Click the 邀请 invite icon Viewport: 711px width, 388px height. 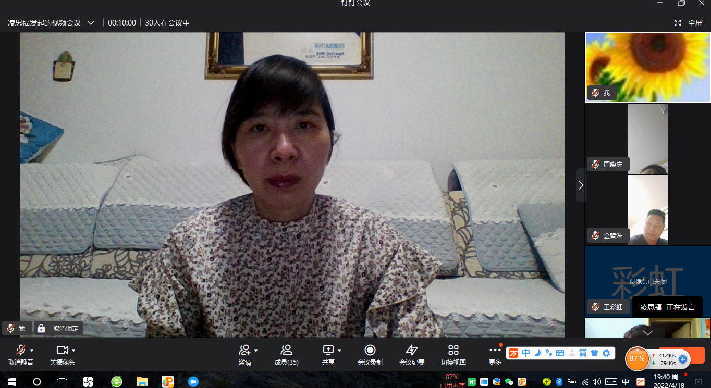244,351
